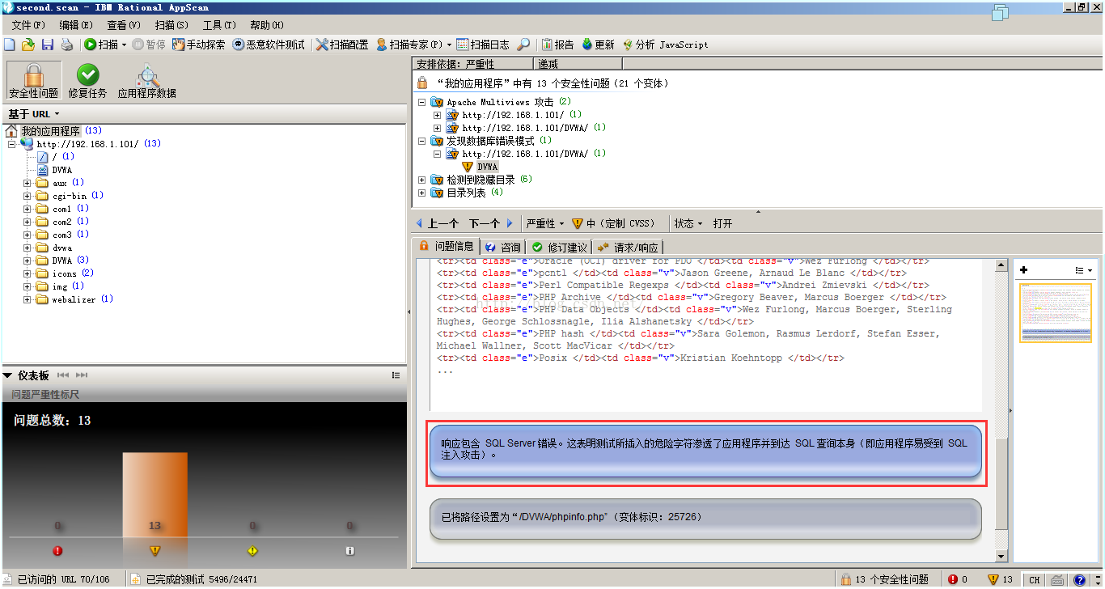Viewport: 1105px width, 589px height.
Task: Click the 打开 button
Action: (x=722, y=223)
